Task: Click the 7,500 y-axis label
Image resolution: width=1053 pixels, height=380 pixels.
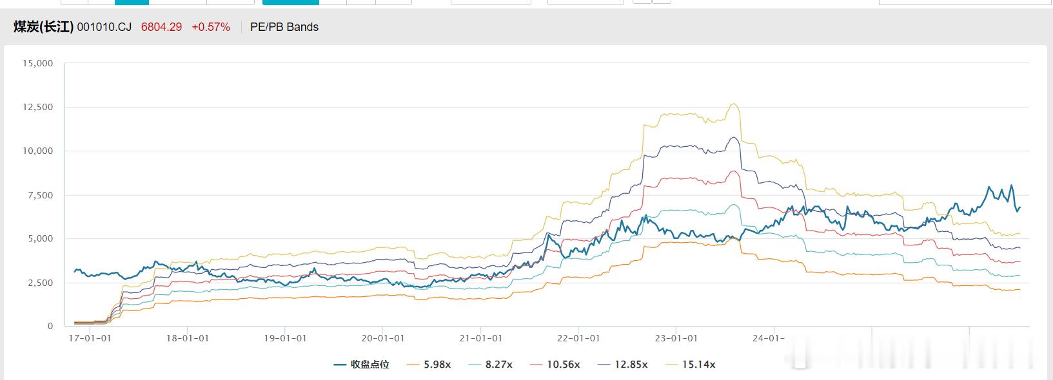Action: 40,195
